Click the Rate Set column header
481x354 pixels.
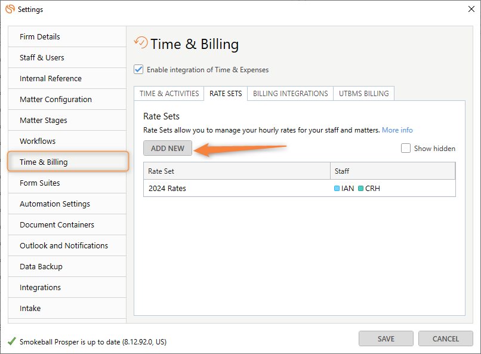237,171
